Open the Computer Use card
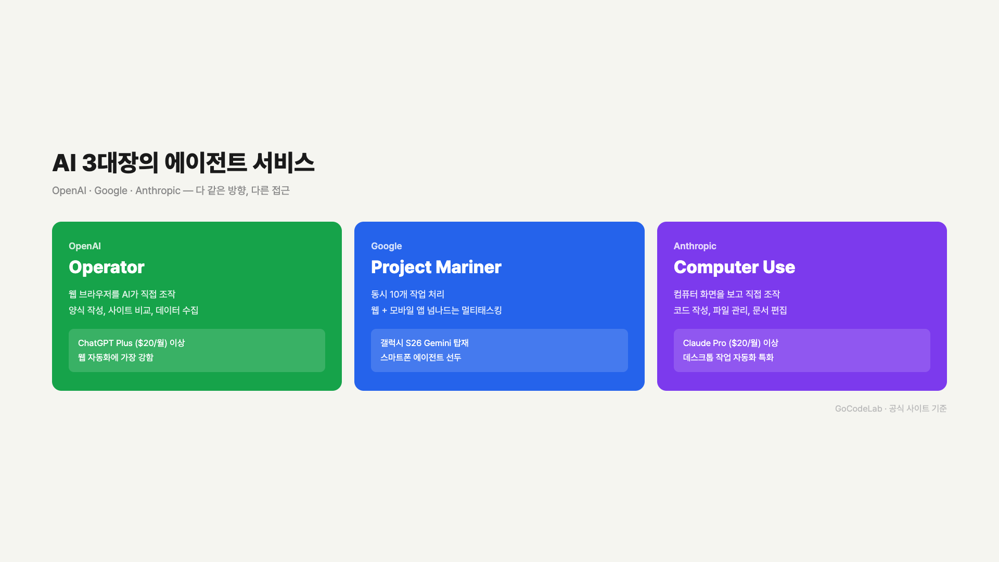 pos(802,305)
